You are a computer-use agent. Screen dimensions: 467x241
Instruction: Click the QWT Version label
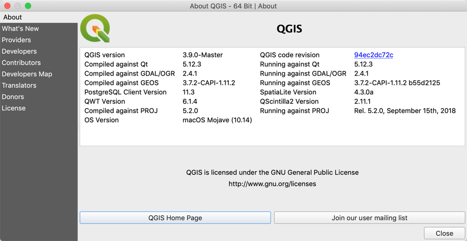[104, 101]
